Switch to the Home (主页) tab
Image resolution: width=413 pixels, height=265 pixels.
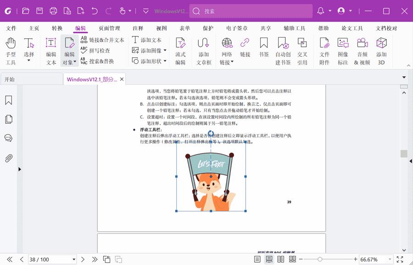pos(33,28)
